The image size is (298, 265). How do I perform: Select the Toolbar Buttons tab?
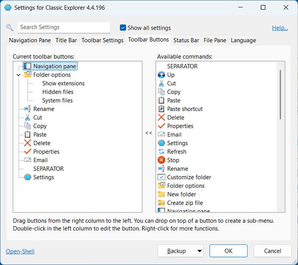point(149,40)
